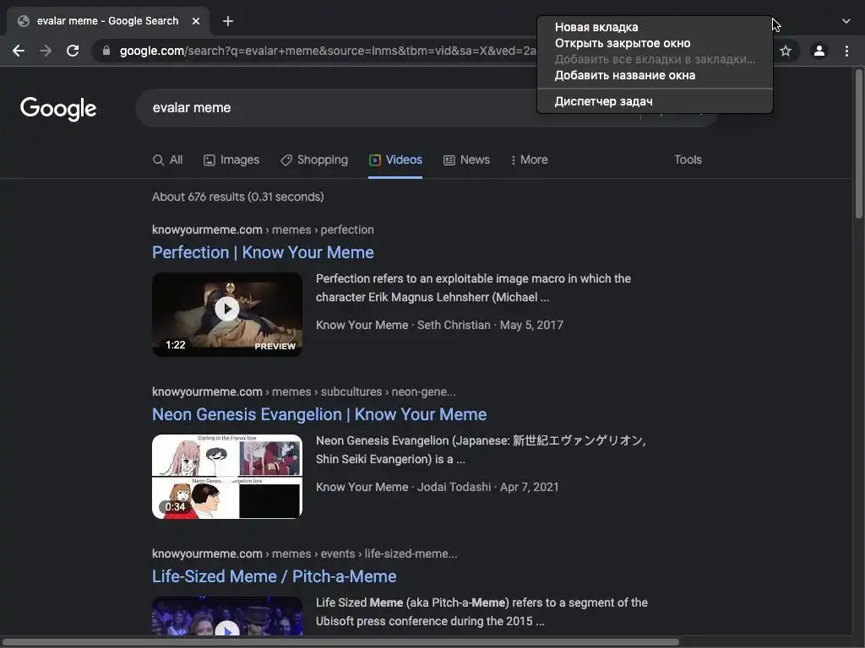Open a new tab with the plus icon
The width and height of the screenshot is (865, 648).
228,21
